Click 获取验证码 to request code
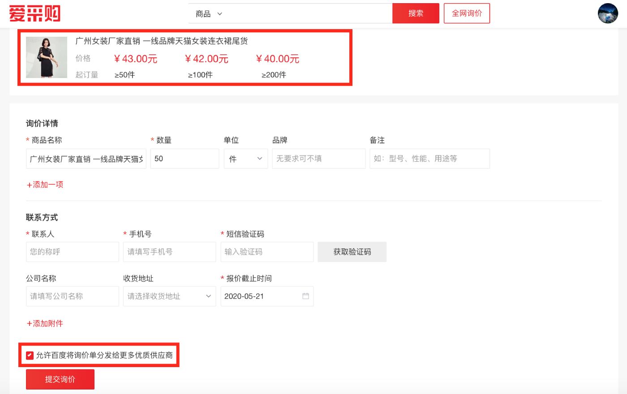Image resolution: width=627 pixels, height=394 pixels. tap(352, 252)
